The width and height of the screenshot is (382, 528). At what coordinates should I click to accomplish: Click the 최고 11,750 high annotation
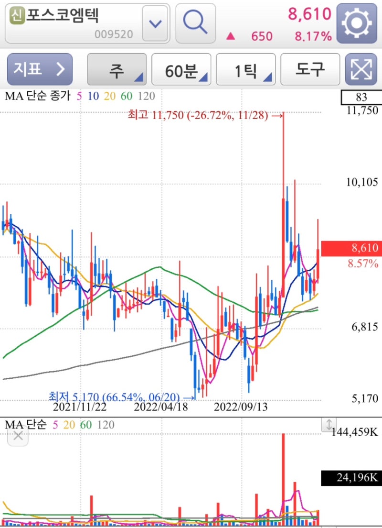point(206,116)
